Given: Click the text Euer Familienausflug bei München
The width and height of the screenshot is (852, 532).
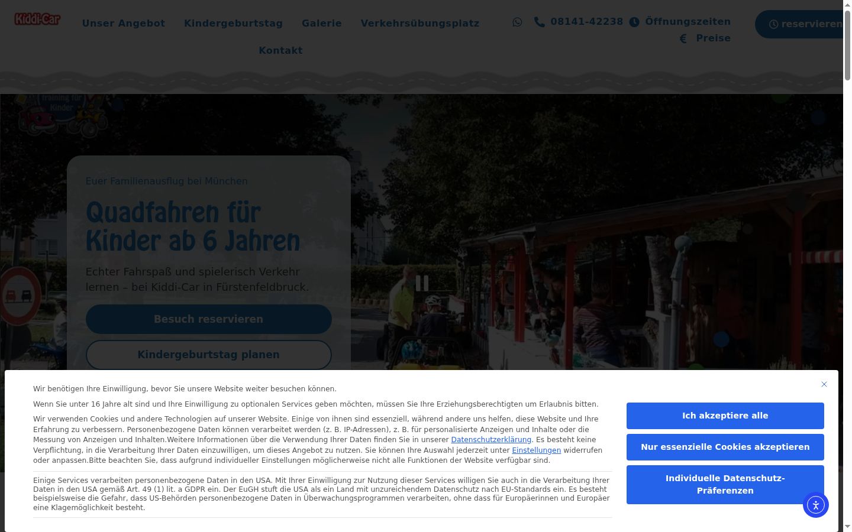Looking at the screenshot, I should coord(167,181).
